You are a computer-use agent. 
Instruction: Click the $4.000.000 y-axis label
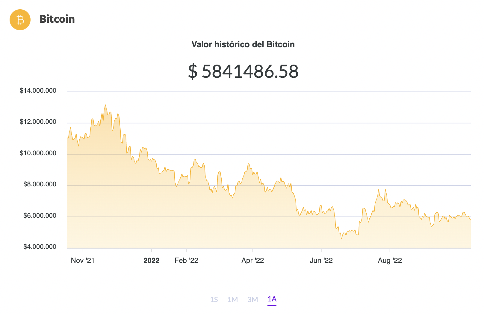(x=40, y=247)
